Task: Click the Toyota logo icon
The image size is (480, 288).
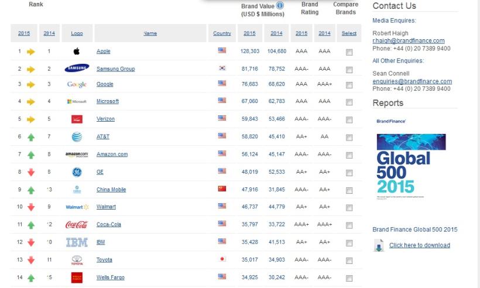Action: [x=77, y=260]
